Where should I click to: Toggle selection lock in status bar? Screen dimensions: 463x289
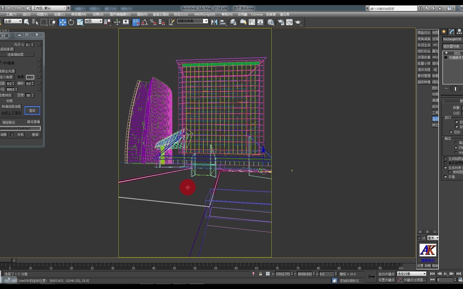pos(260,274)
